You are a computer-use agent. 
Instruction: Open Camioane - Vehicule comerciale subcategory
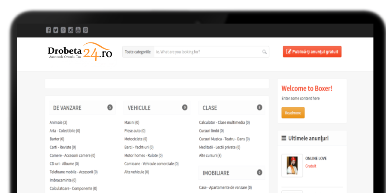pos(151,164)
